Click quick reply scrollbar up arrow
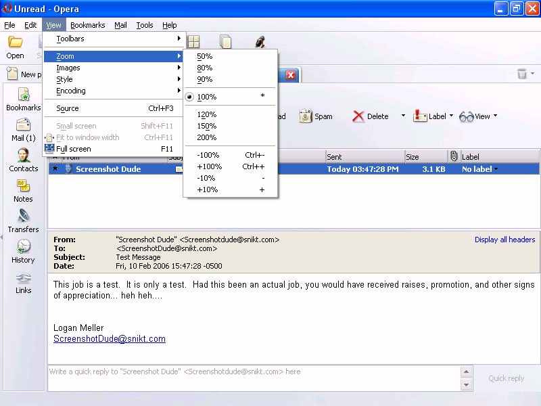Viewport: 541px width, 406px height. click(466, 371)
